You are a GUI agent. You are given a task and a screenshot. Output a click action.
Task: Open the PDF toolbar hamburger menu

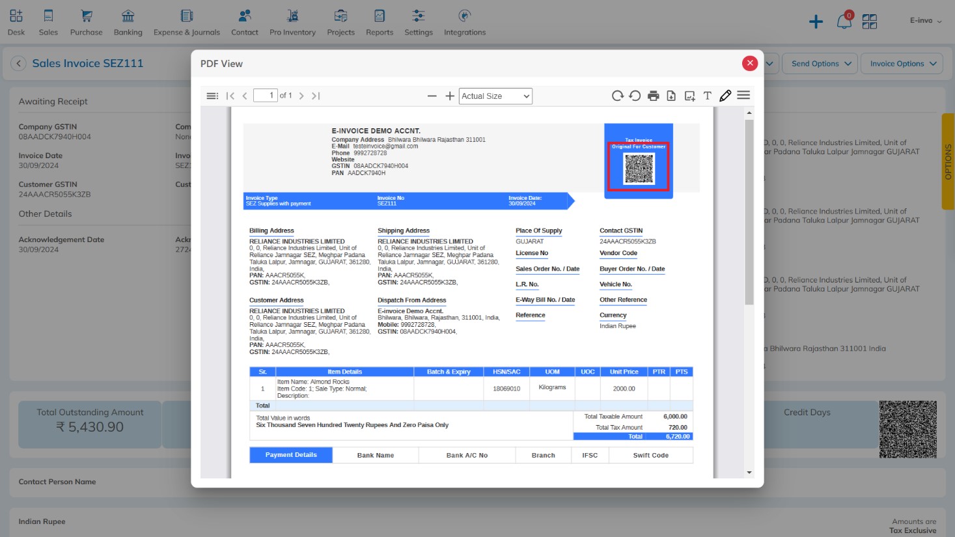[743, 96]
